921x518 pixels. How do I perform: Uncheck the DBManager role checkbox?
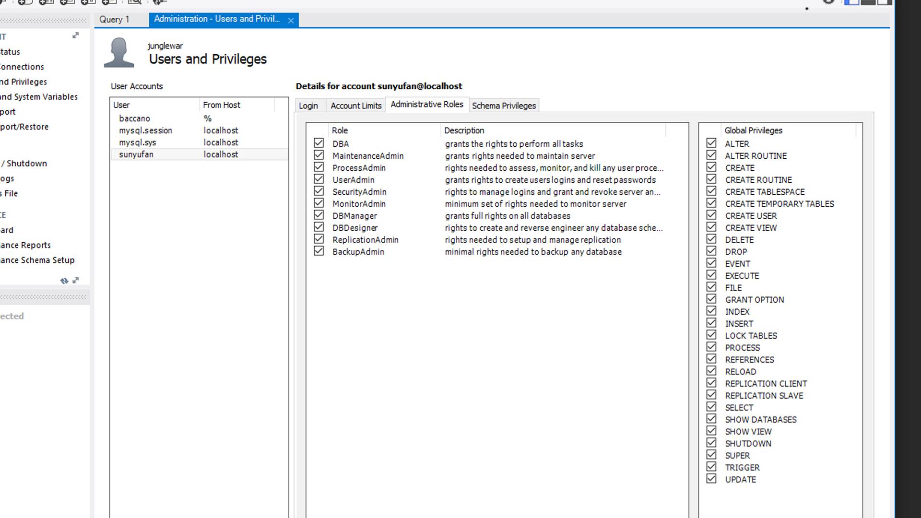pyautogui.click(x=319, y=215)
